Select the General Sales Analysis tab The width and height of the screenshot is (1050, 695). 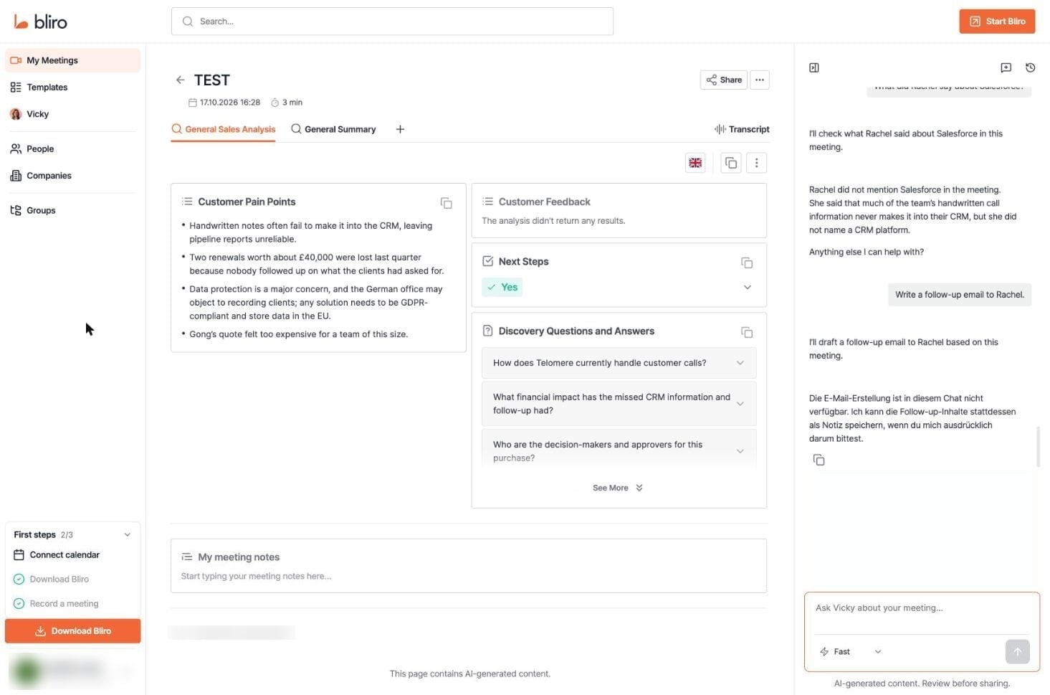click(x=223, y=129)
